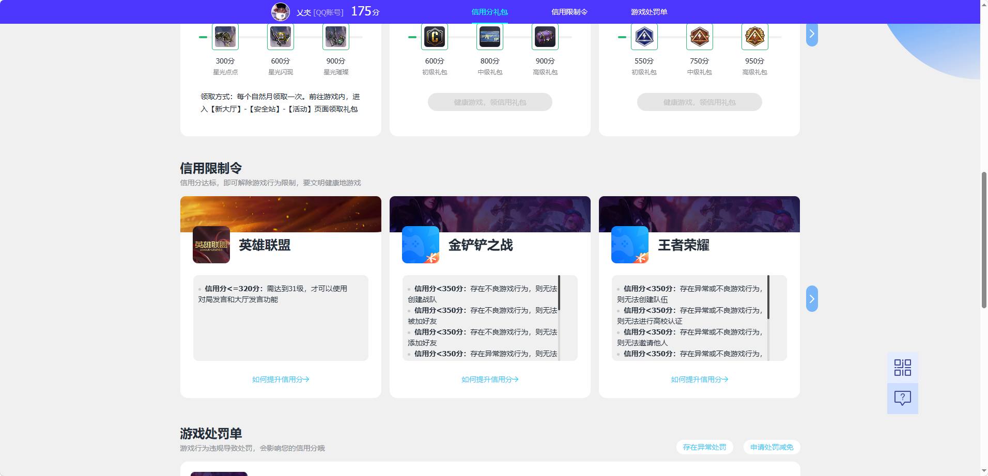
Task: Click the 950分 高级礼包 gold badge icon
Action: pyautogui.click(x=755, y=37)
